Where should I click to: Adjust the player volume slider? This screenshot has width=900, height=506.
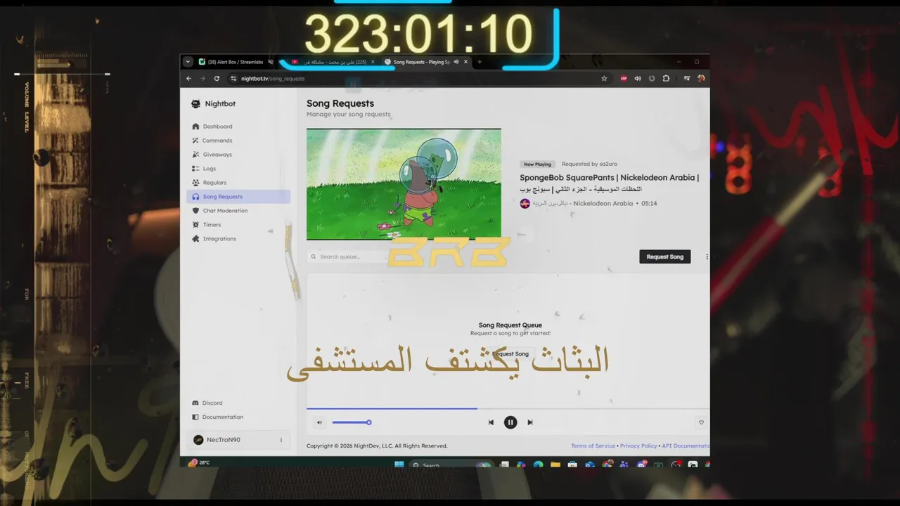[x=352, y=422]
